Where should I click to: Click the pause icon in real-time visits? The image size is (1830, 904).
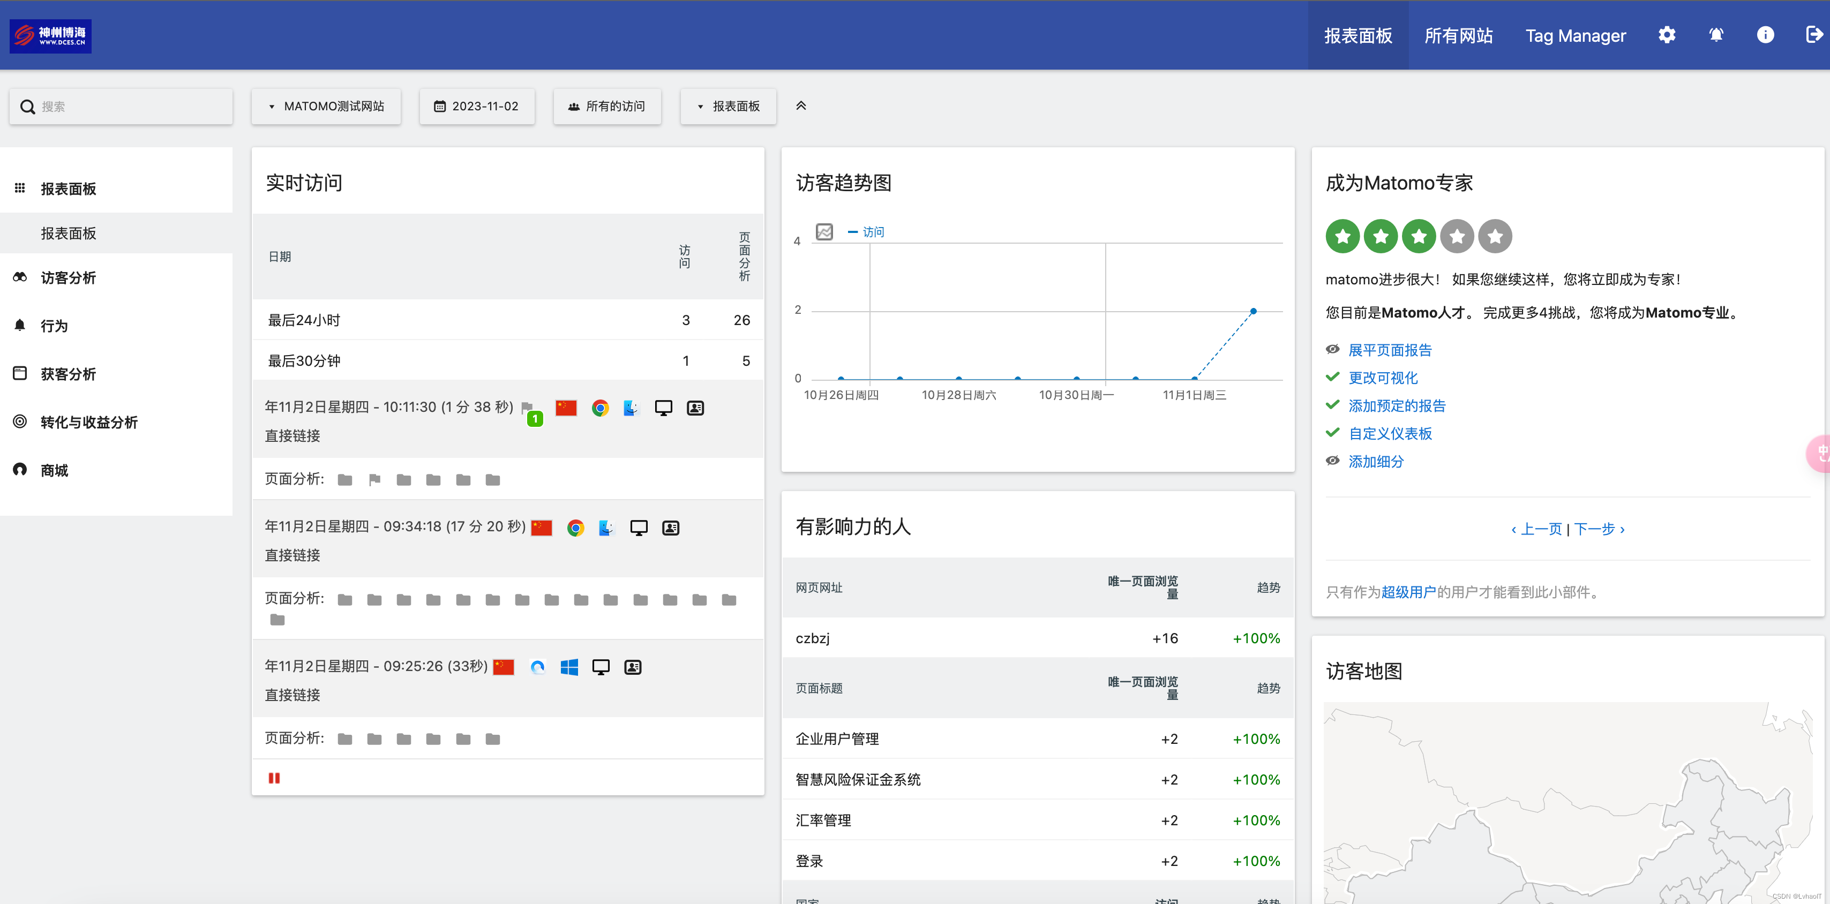(x=274, y=778)
